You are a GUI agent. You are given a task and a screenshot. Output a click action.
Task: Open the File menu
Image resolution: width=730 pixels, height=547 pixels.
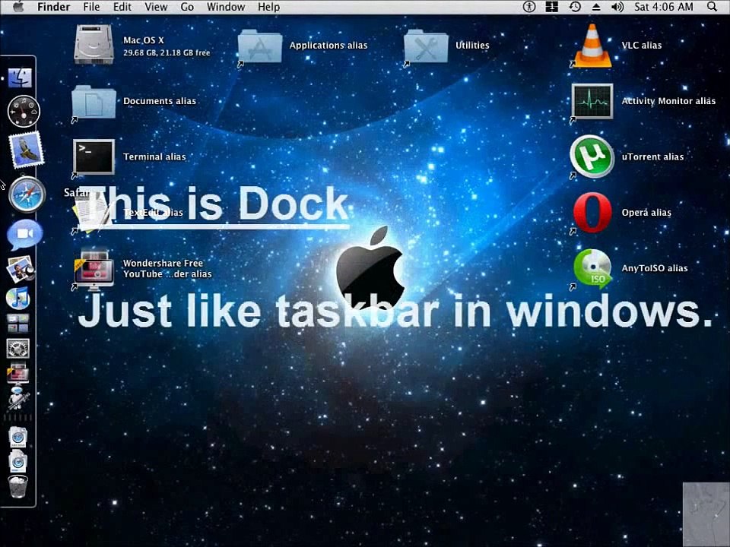[x=91, y=7]
